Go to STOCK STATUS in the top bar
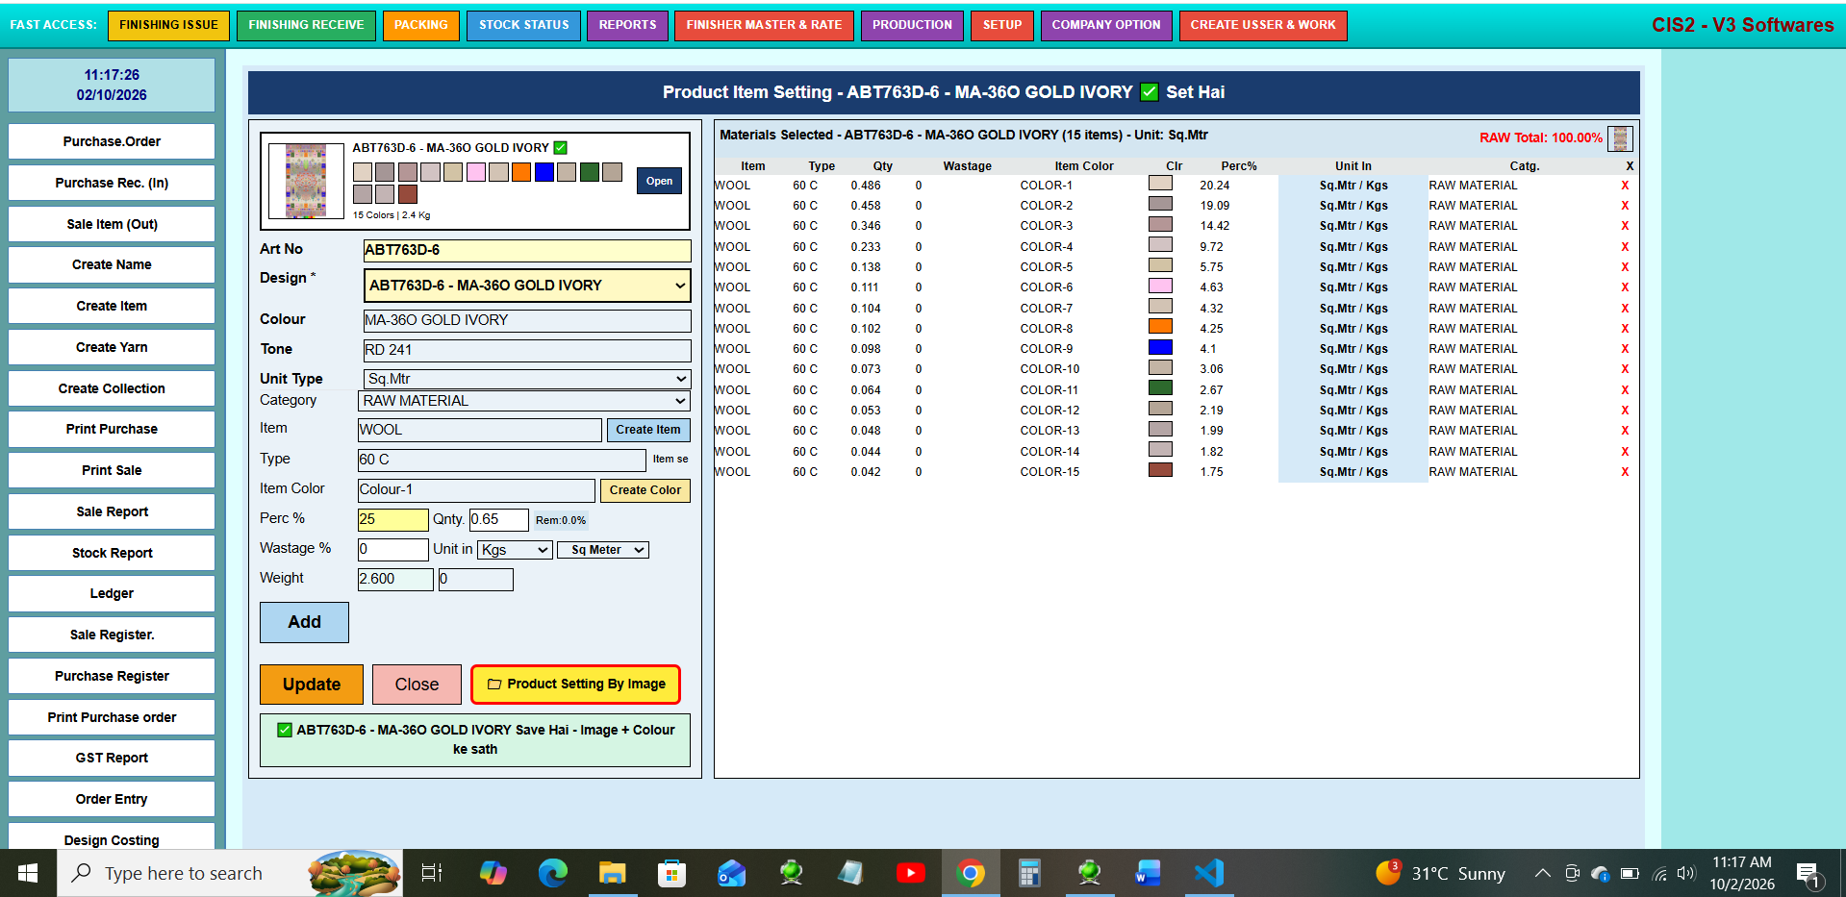Screen dimensions: 1846x897 [x=523, y=25]
